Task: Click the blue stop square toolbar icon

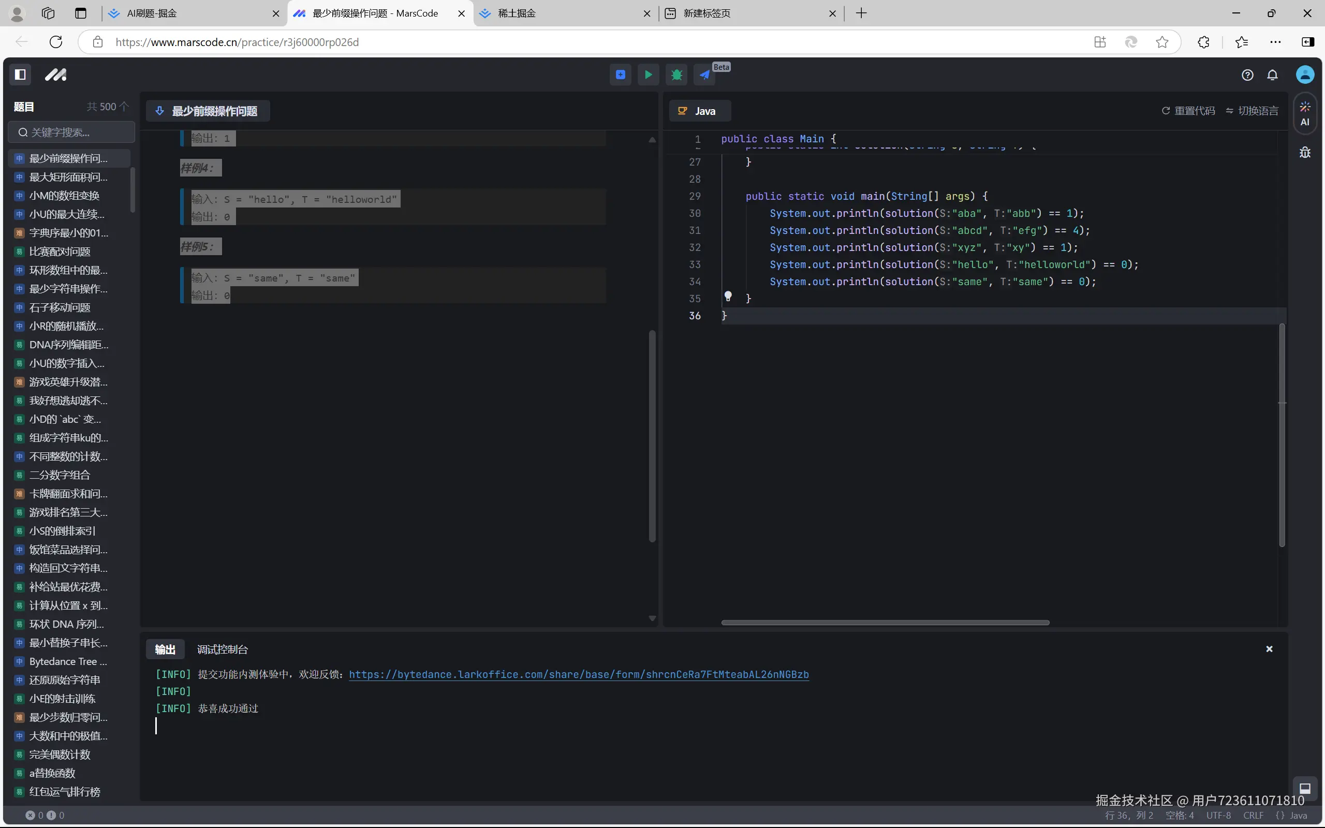Action: [x=621, y=75]
